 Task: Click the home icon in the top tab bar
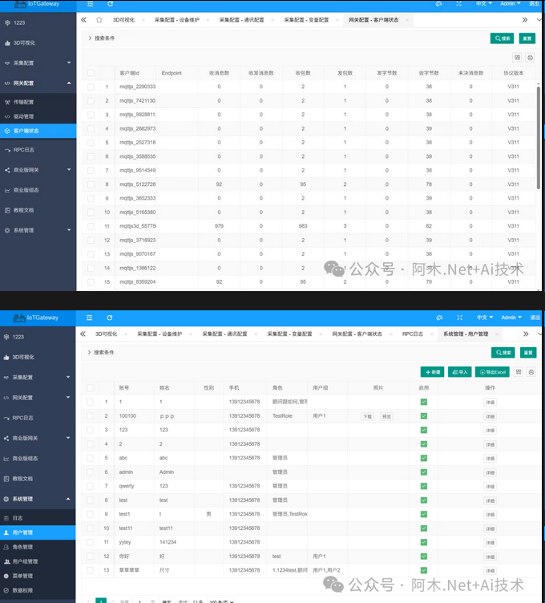[x=99, y=20]
